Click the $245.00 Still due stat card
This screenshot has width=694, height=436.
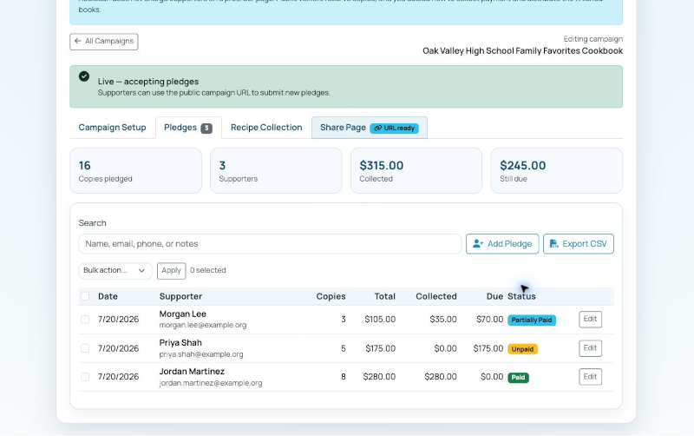pyautogui.click(x=557, y=170)
